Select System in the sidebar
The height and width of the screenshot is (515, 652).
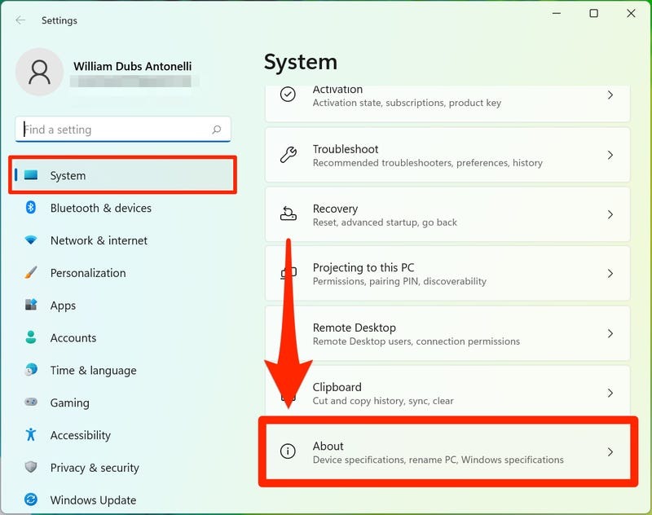click(x=123, y=175)
